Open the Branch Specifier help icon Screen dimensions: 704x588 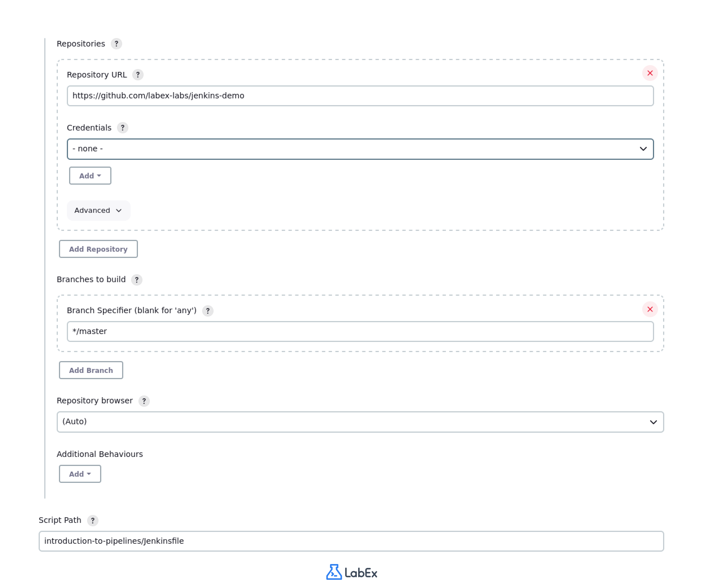[x=208, y=311]
